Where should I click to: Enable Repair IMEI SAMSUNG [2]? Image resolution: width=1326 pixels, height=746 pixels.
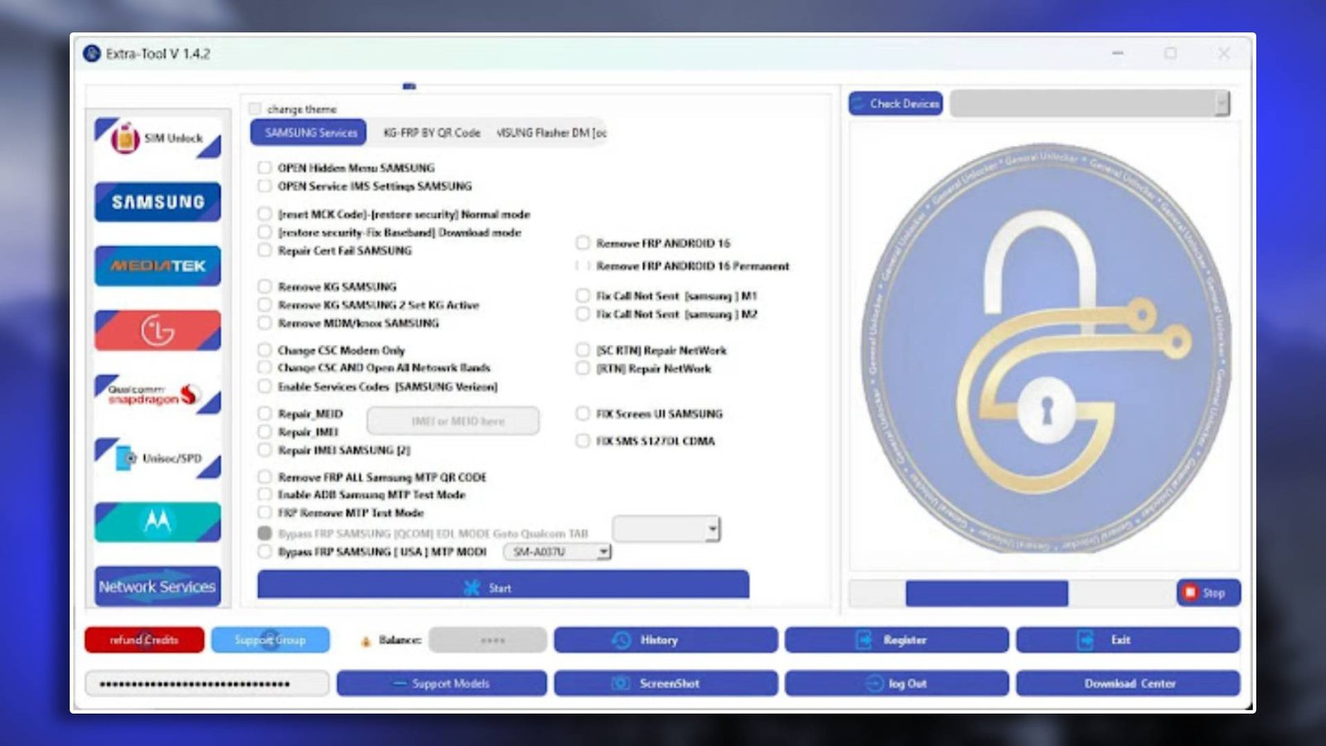(264, 450)
